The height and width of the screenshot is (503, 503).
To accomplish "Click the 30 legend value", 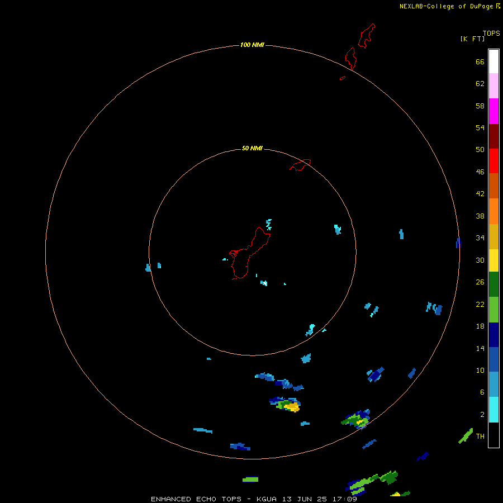I will pos(480,260).
